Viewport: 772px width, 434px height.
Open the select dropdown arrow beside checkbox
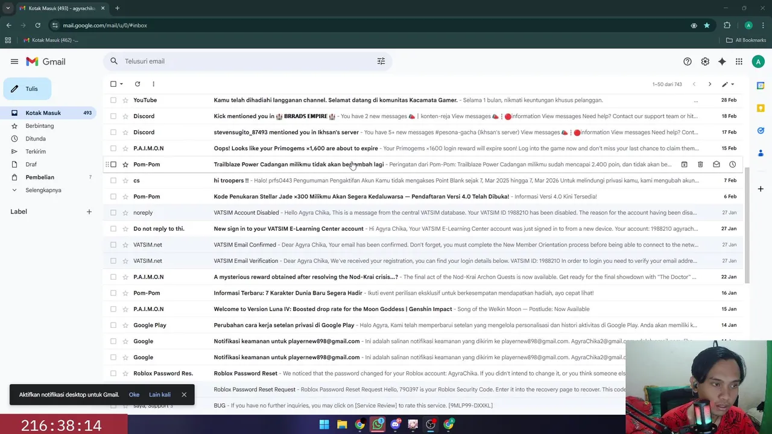(x=121, y=84)
